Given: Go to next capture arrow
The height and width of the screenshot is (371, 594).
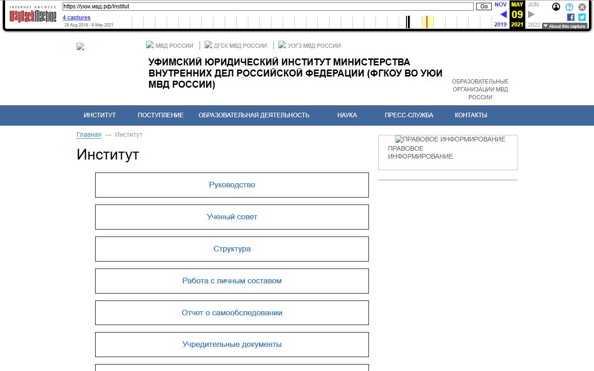Looking at the screenshot, I should pos(531,14).
